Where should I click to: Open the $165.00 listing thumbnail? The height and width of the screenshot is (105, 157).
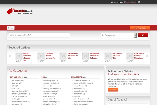point(130,56)
